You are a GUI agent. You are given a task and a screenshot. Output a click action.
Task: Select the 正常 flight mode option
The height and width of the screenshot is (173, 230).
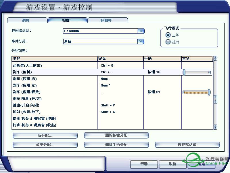pyautogui.click(x=168, y=35)
